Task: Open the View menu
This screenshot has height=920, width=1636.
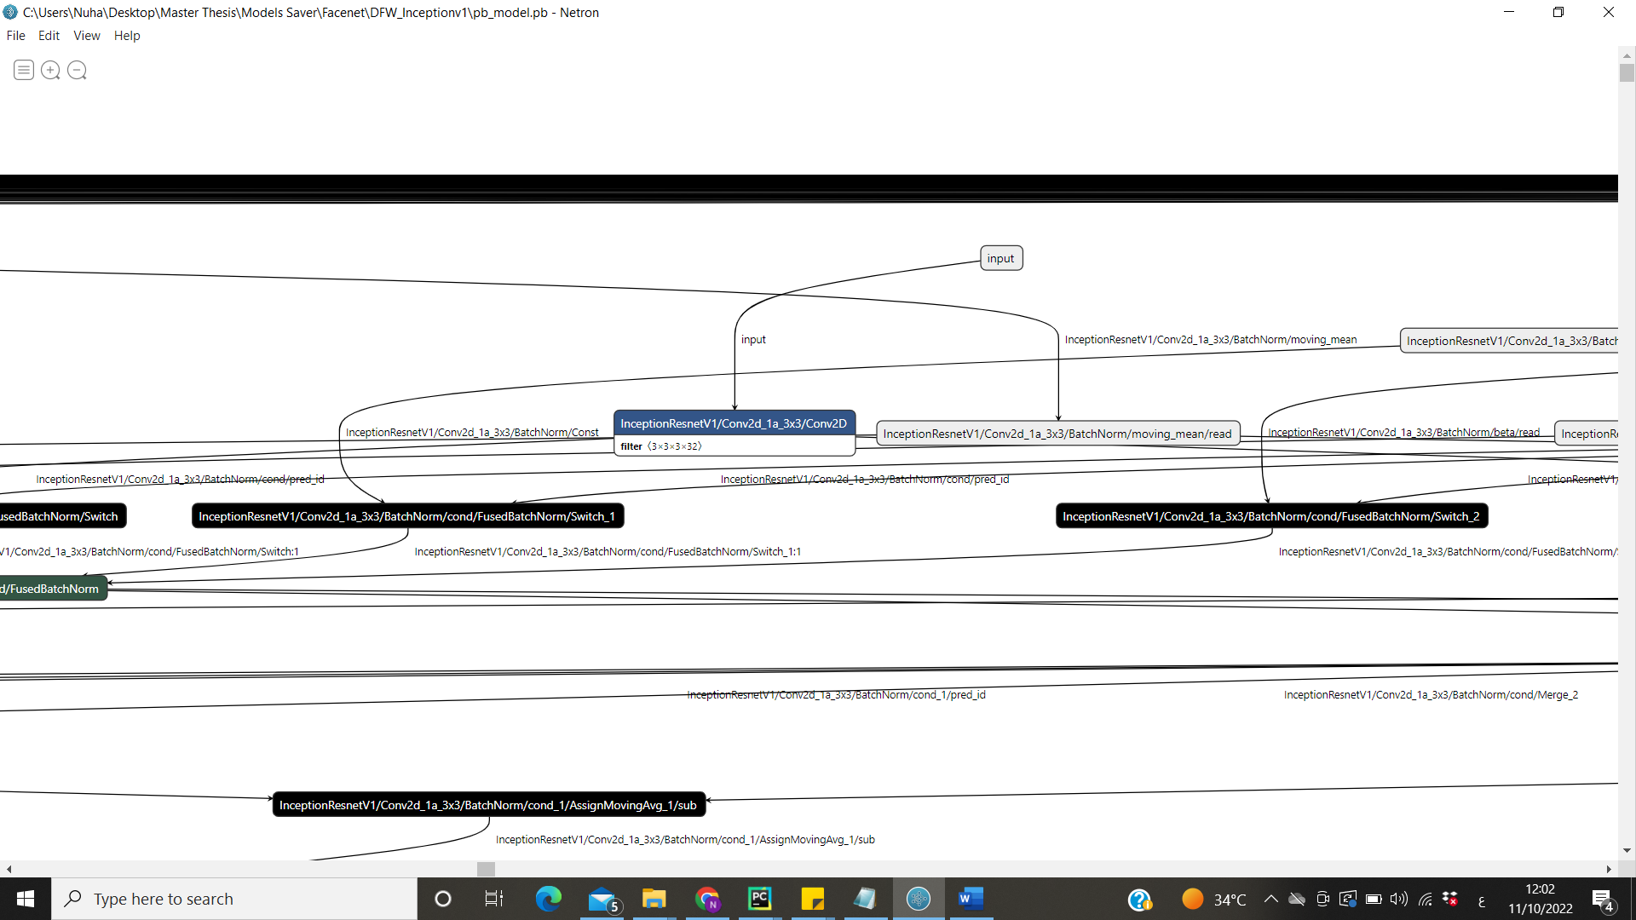Action: (86, 35)
